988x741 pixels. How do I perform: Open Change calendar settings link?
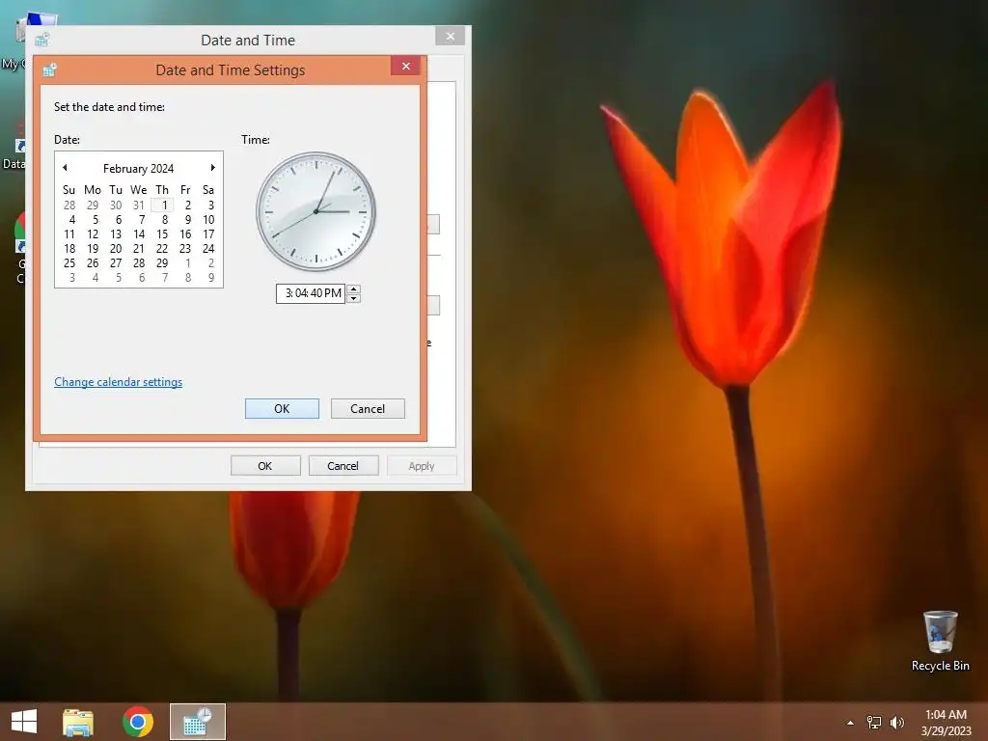[x=118, y=382]
